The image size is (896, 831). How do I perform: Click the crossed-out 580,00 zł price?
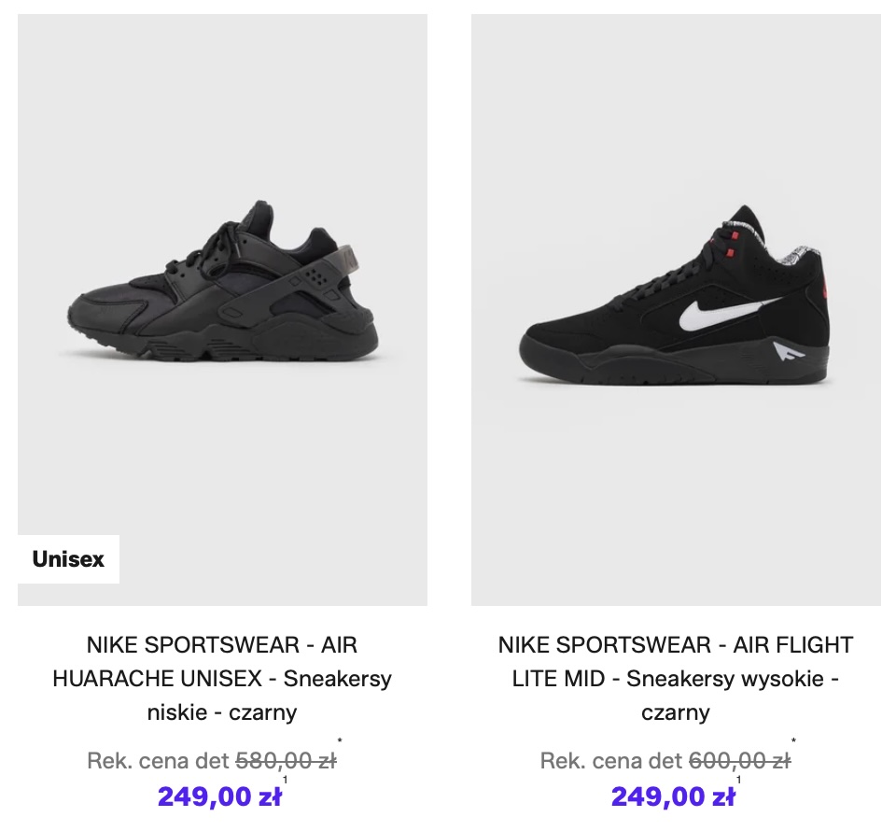tap(286, 761)
